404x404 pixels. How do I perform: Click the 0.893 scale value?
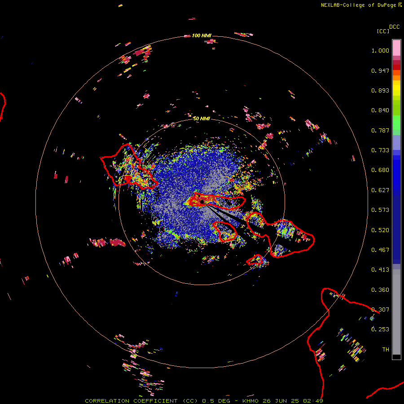point(380,90)
